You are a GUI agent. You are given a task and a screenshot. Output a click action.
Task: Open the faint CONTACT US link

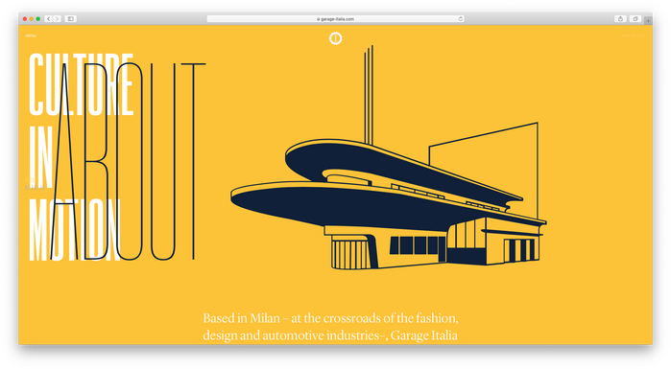pos(633,35)
